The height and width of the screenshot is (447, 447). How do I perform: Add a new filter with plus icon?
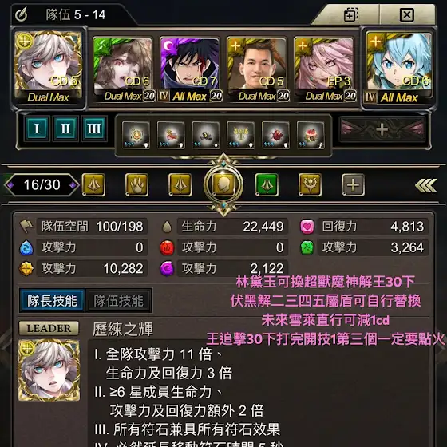[x=353, y=185]
